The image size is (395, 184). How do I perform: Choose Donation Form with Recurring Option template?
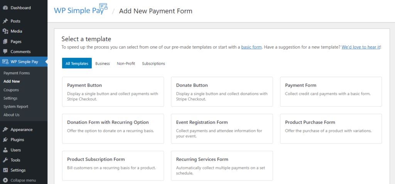(x=113, y=129)
